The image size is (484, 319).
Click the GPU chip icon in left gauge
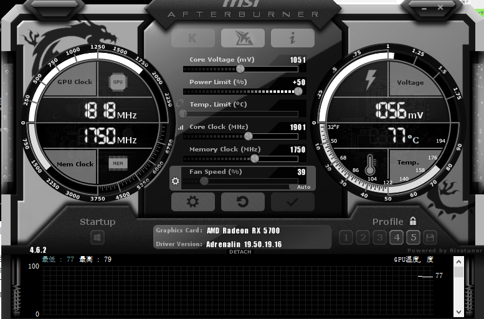(118, 82)
